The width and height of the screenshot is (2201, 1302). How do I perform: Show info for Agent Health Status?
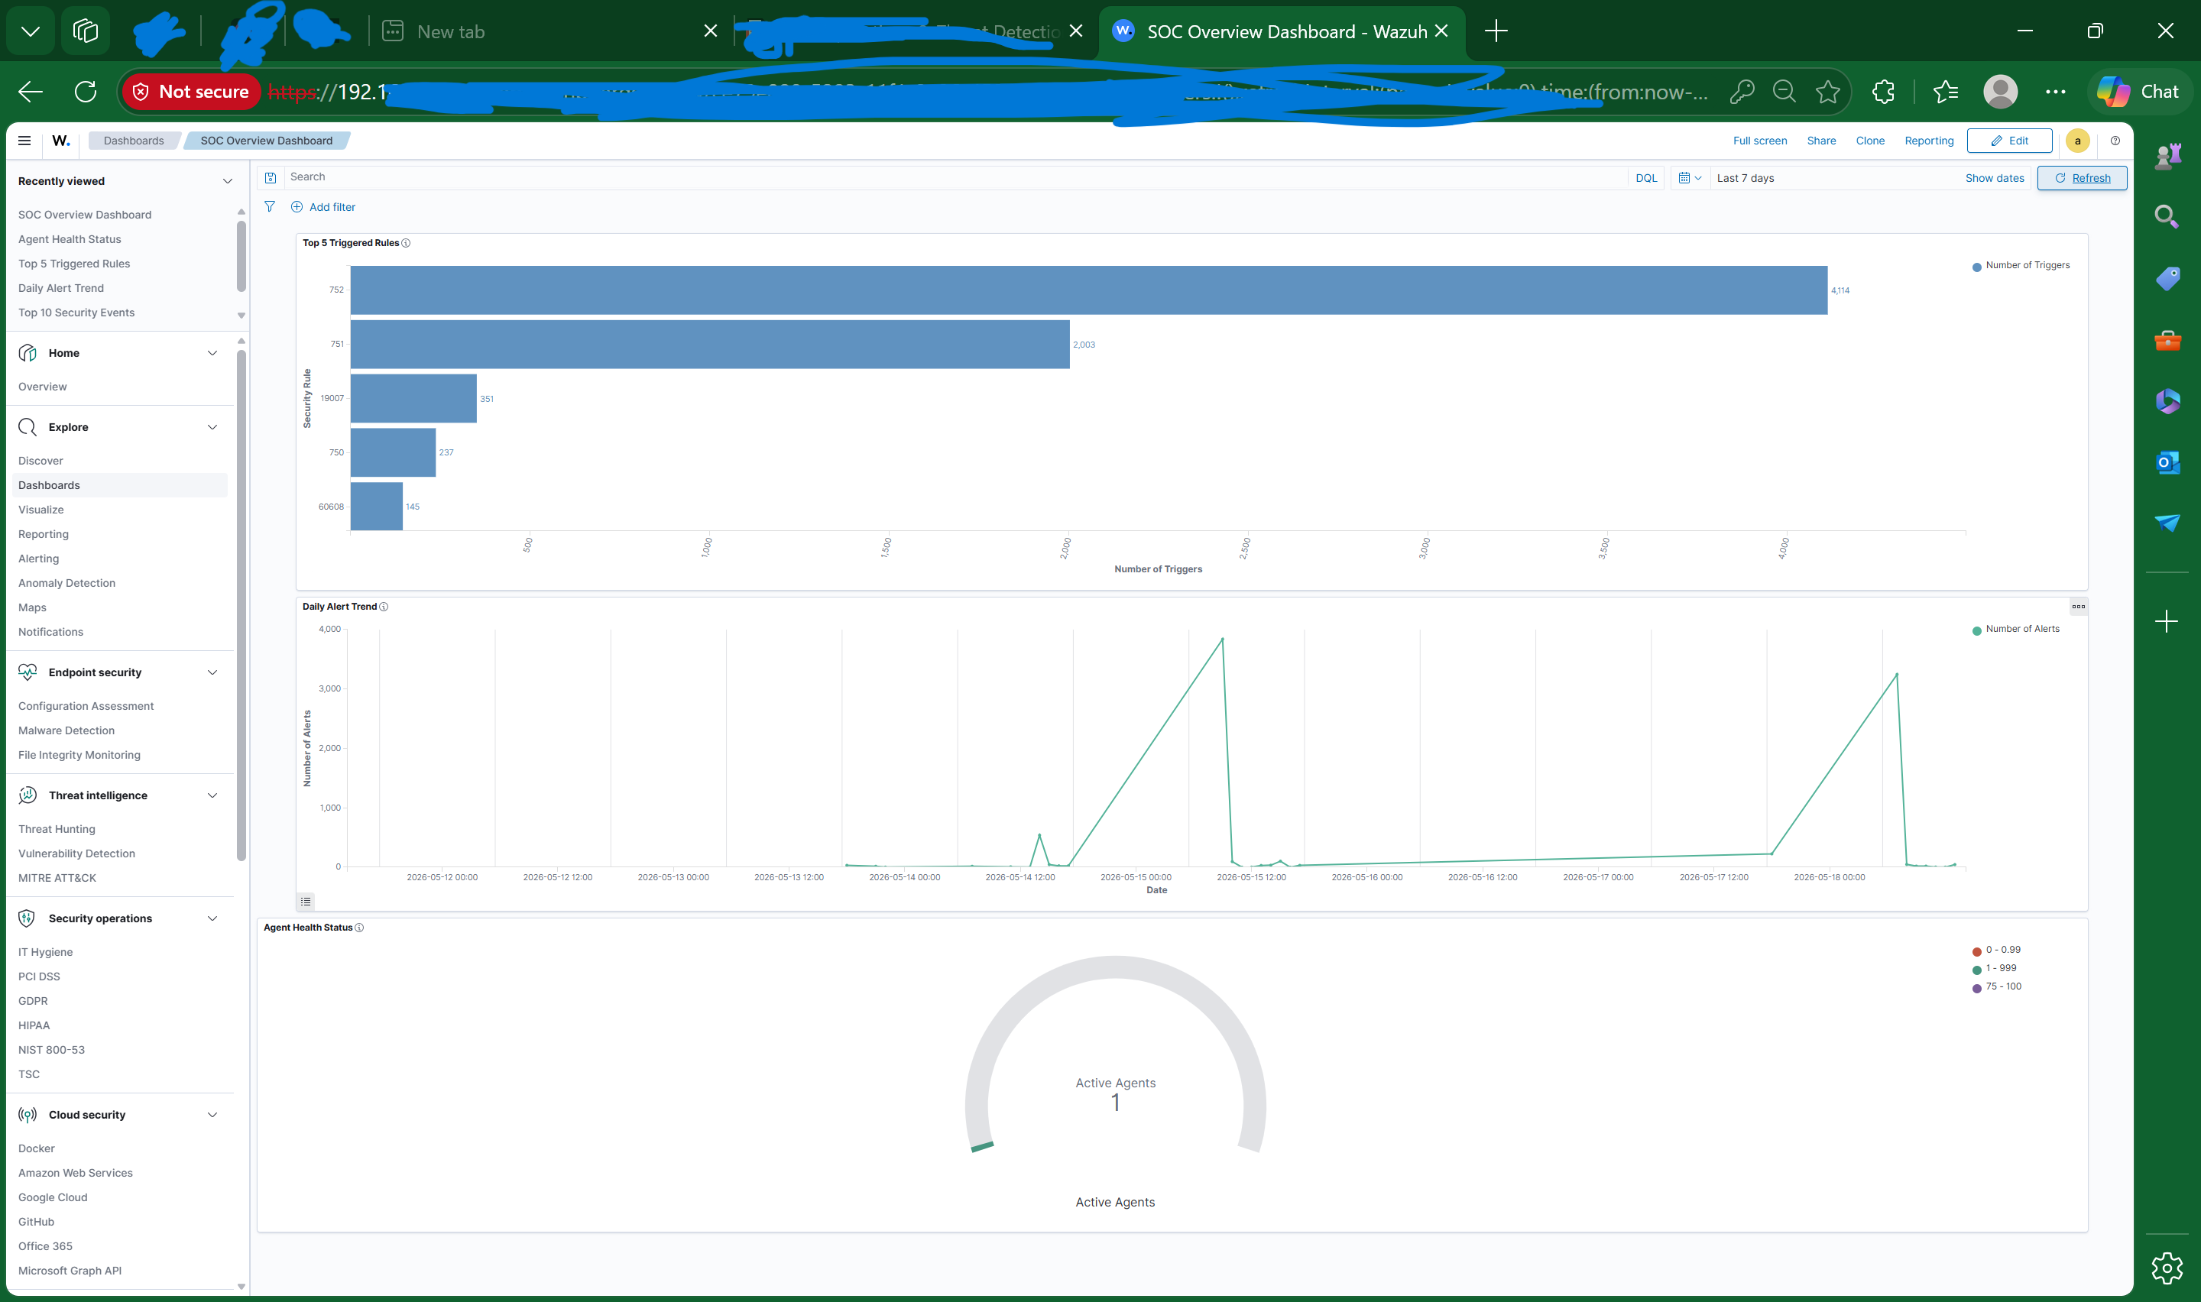point(358,928)
